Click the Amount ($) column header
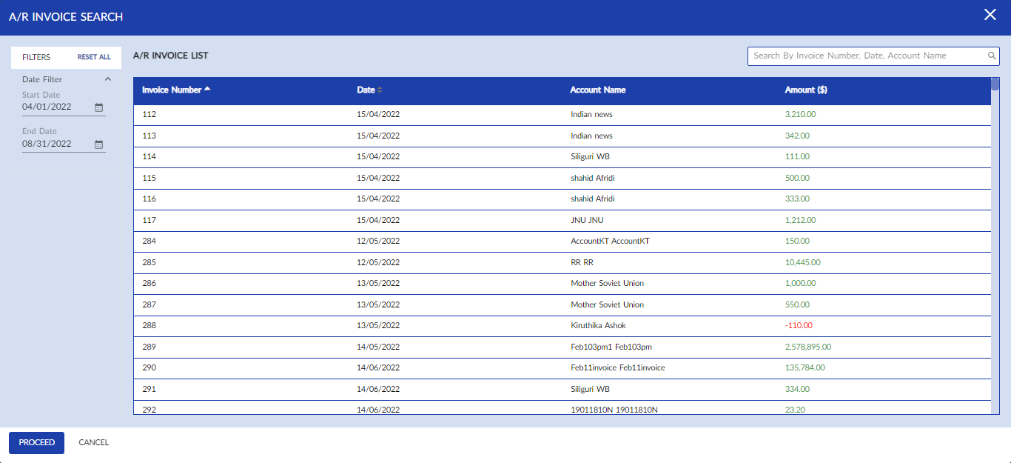Screen dimensions: 1011x463 pos(805,90)
